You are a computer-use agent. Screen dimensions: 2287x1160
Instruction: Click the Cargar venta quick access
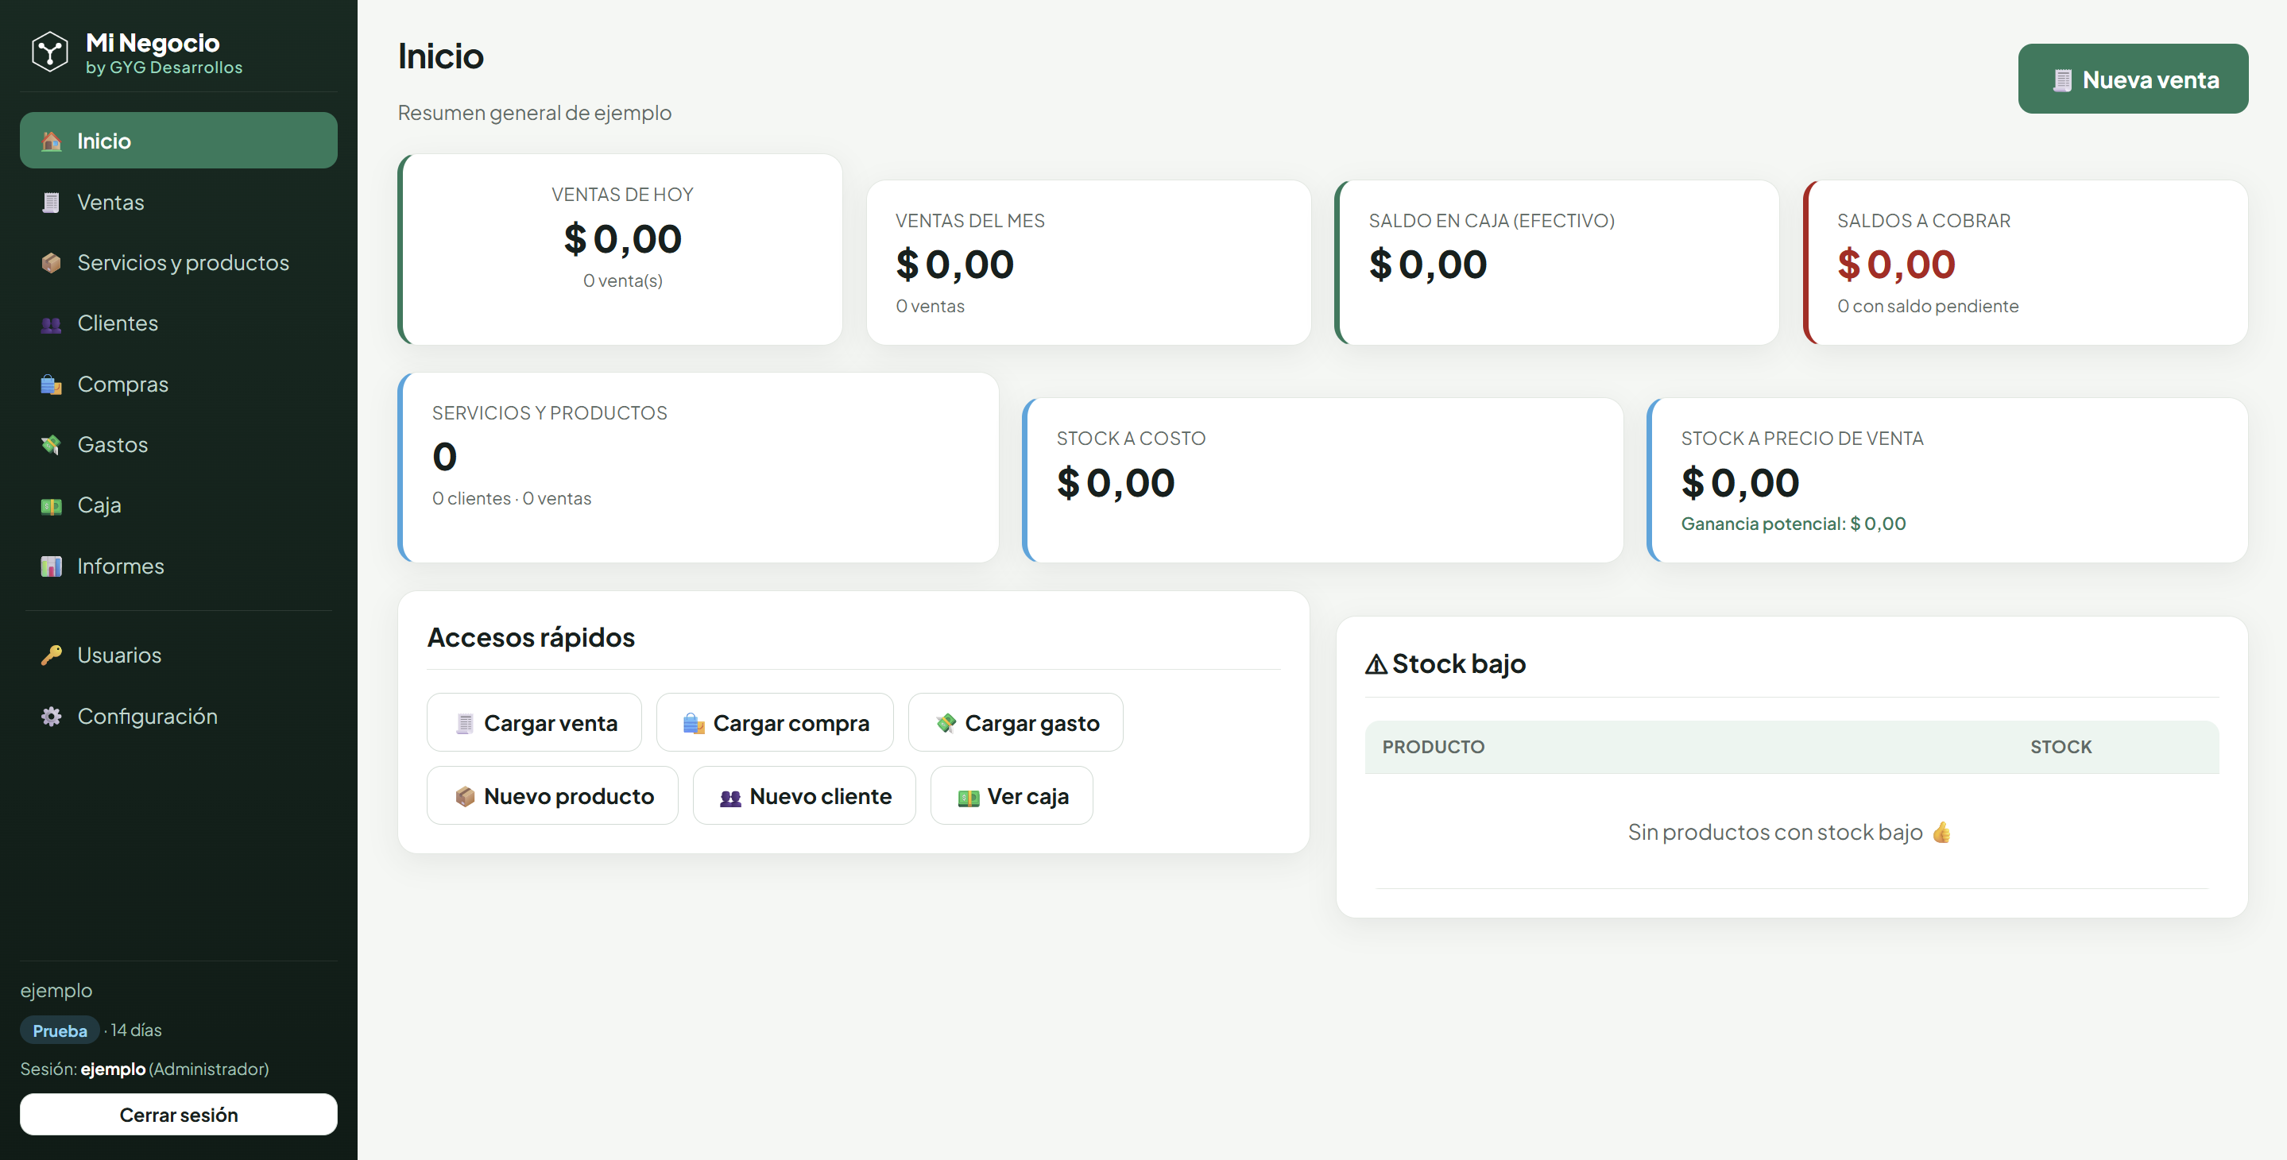pyautogui.click(x=533, y=722)
